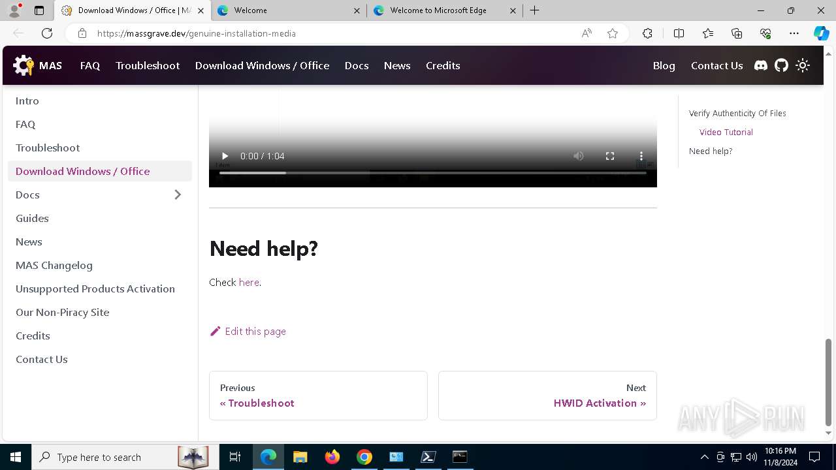Open Docs in the top navbar

click(x=357, y=65)
